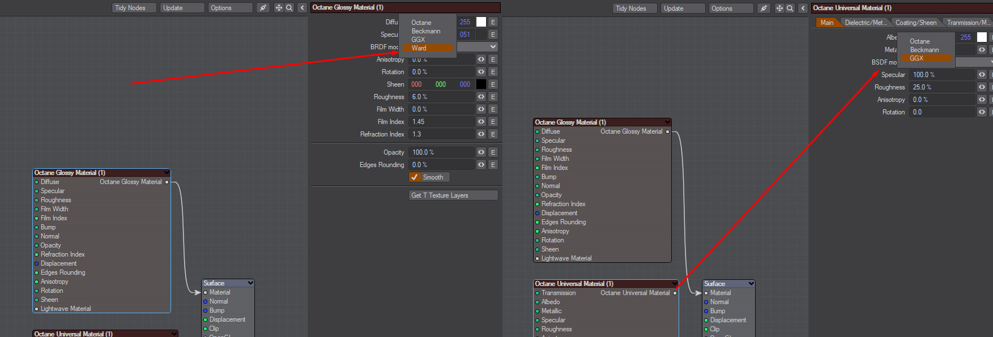Click Update in the left editor
993x337 pixels.
click(182, 8)
